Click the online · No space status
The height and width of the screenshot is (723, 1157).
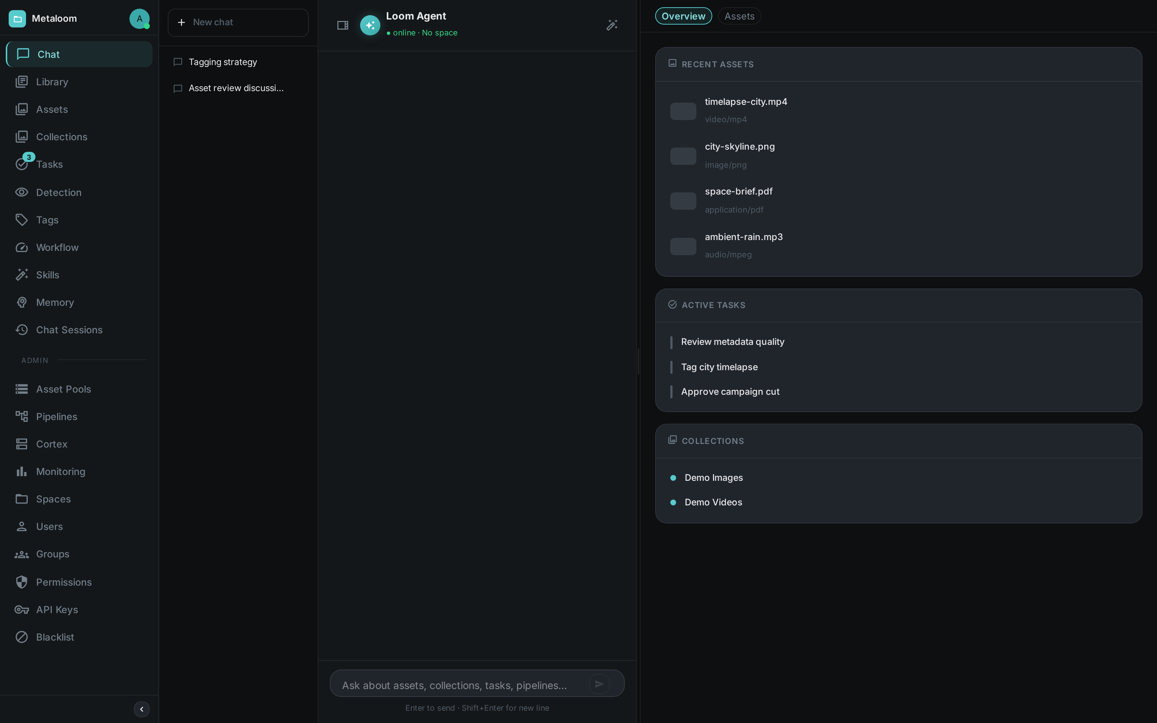click(x=422, y=33)
